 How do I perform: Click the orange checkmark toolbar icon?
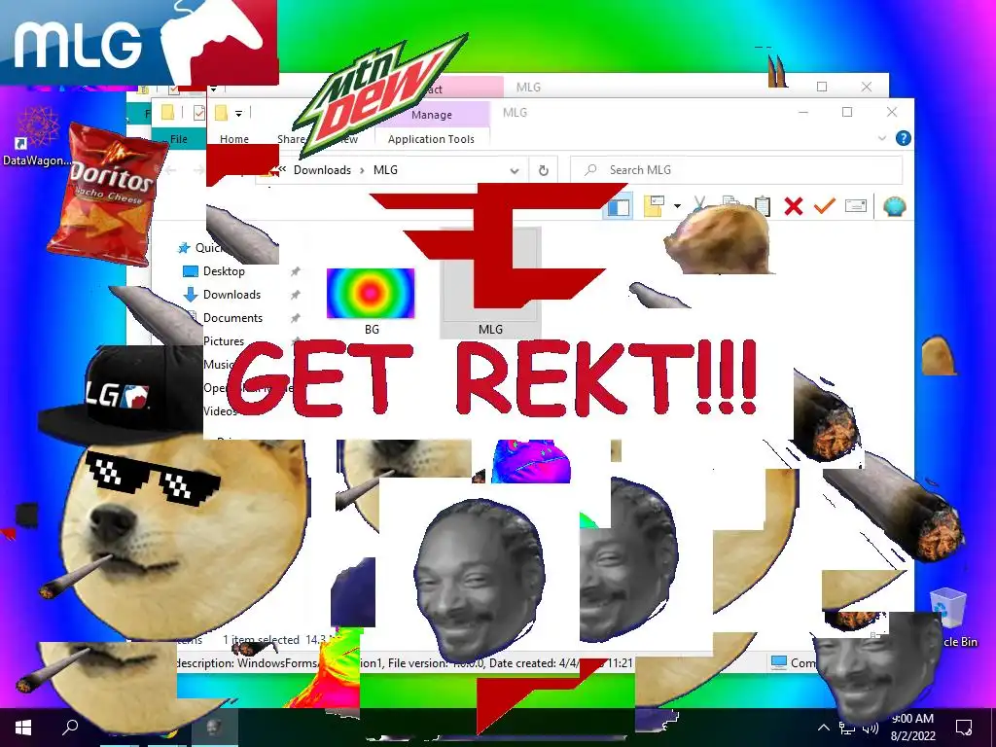tap(825, 206)
